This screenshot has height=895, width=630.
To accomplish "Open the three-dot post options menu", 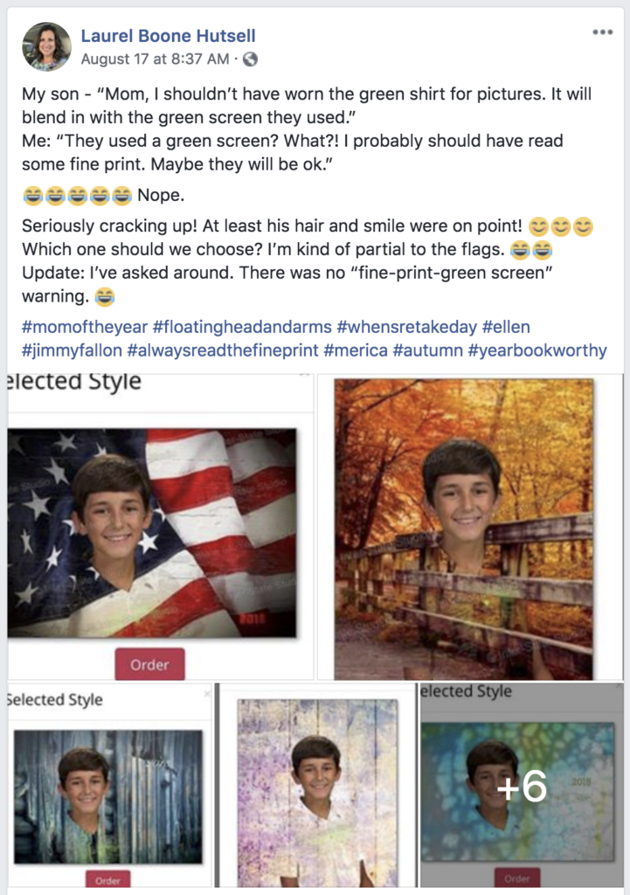I will point(602,32).
